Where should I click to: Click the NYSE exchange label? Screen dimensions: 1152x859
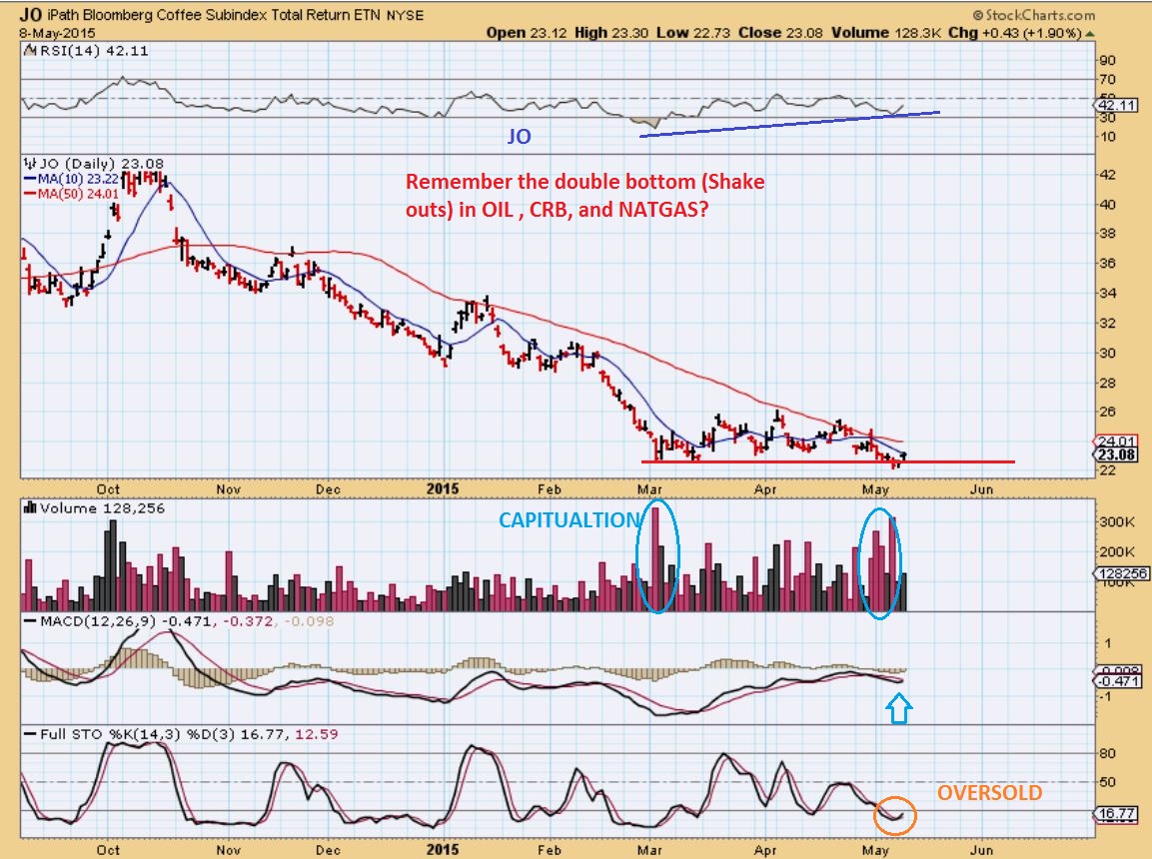[405, 15]
